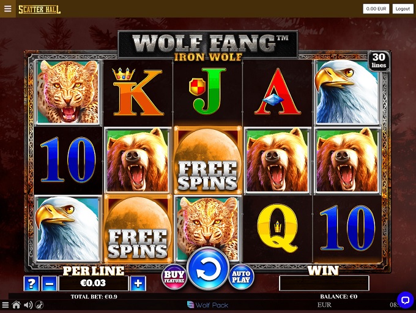Start Auto Play mode
The width and height of the screenshot is (416, 313).
click(241, 277)
